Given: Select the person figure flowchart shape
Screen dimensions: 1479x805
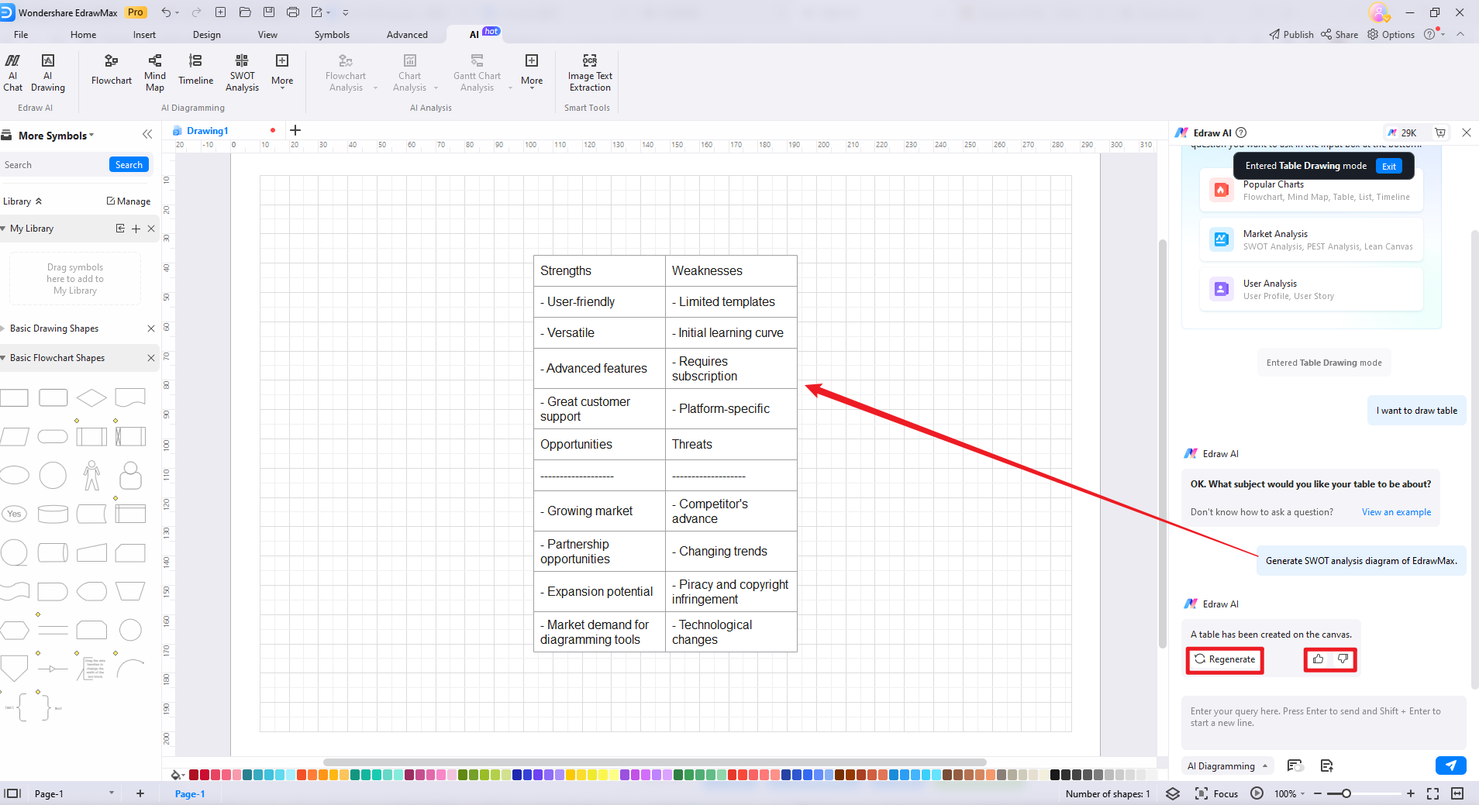Looking at the screenshot, I should [x=91, y=475].
